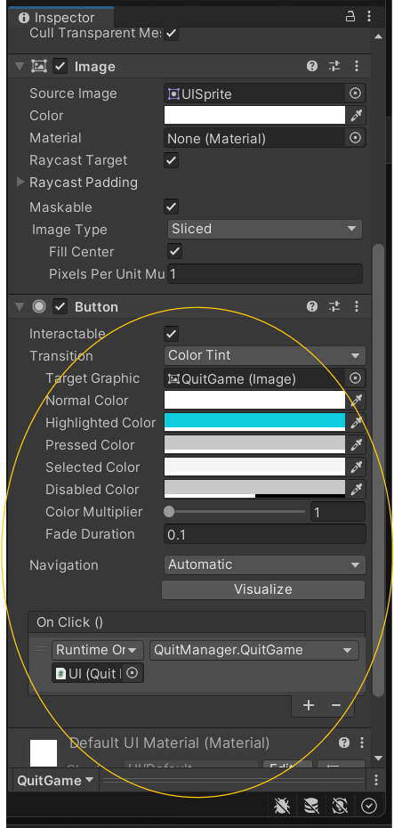Toggle Cull Transparent Mesh checkbox
Screen dimensions: 394x828
[x=171, y=33]
